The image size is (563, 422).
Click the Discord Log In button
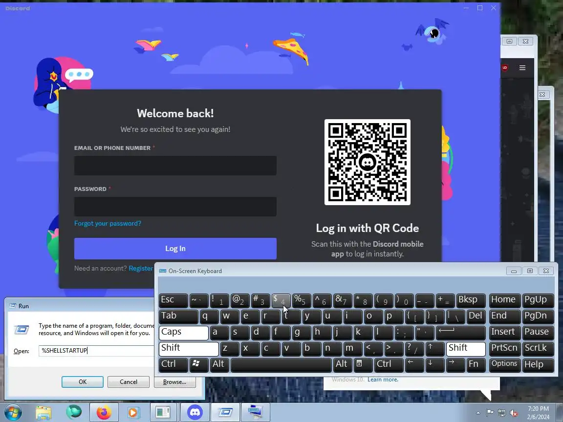coord(175,248)
